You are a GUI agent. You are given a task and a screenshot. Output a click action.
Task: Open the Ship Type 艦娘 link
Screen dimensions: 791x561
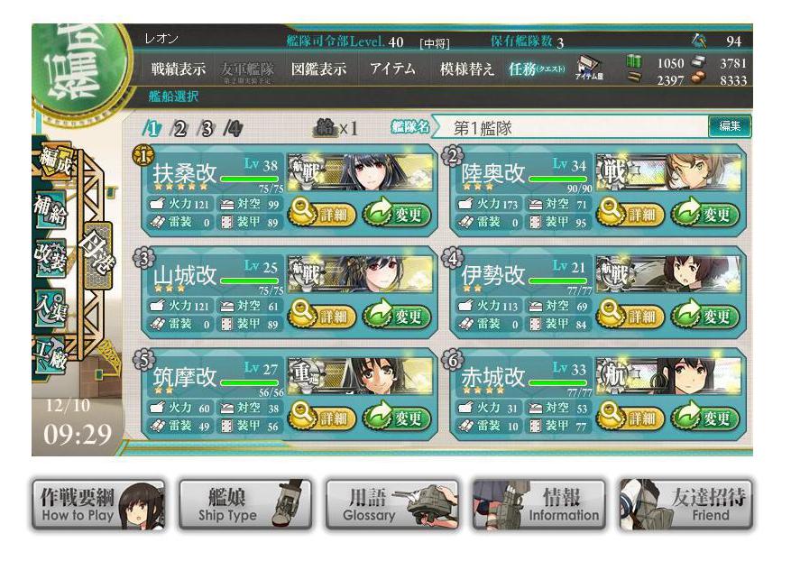point(245,505)
